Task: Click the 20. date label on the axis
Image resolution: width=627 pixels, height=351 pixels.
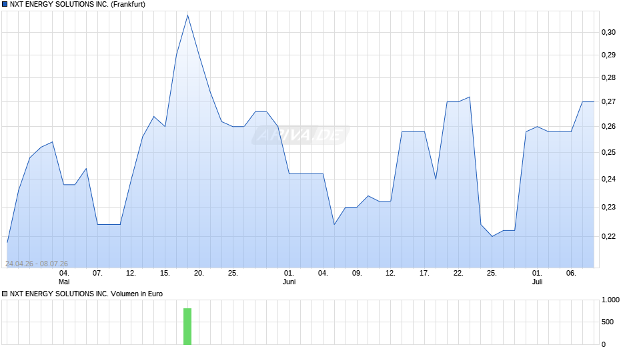Action: point(199,274)
